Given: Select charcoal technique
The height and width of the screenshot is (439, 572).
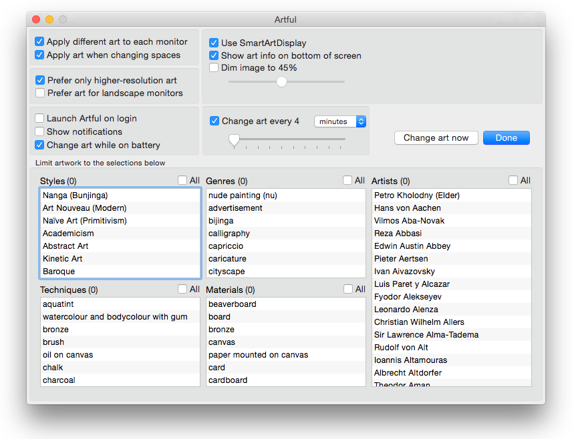Looking at the screenshot, I should tap(120, 380).
